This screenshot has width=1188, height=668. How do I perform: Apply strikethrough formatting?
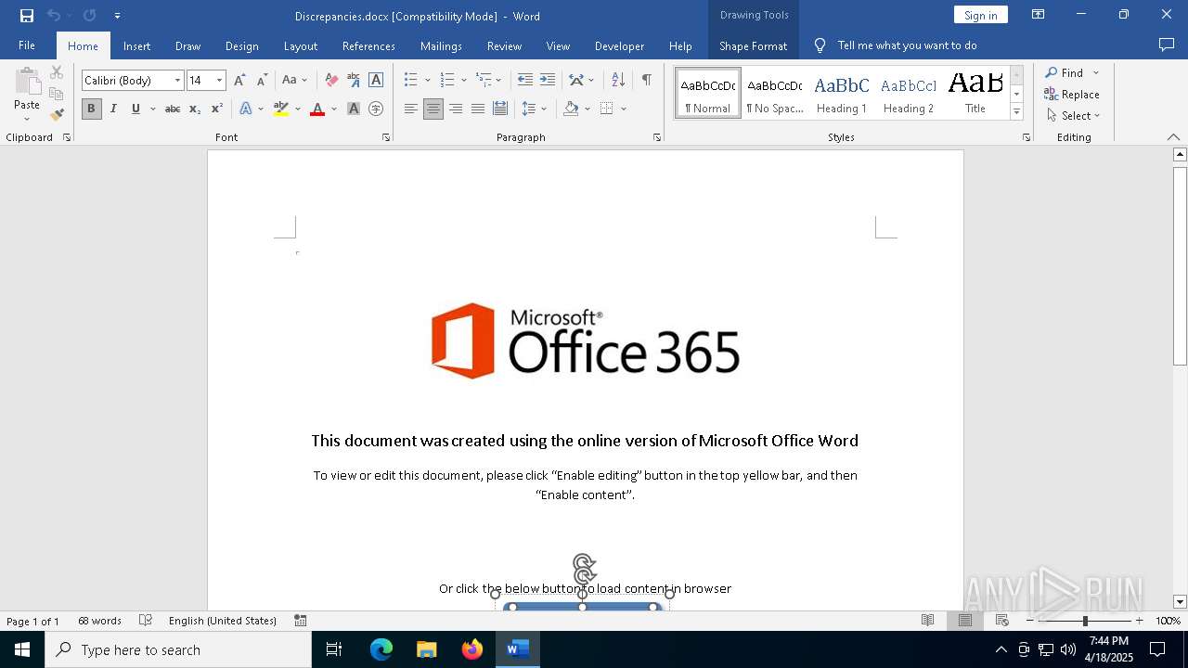coord(173,109)
